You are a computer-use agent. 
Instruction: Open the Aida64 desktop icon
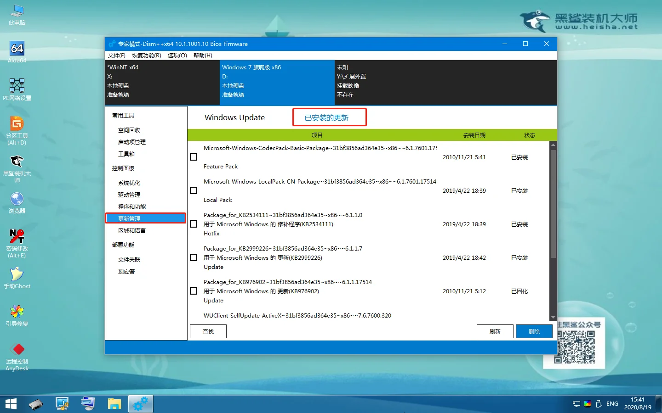(x=17, y=49)
